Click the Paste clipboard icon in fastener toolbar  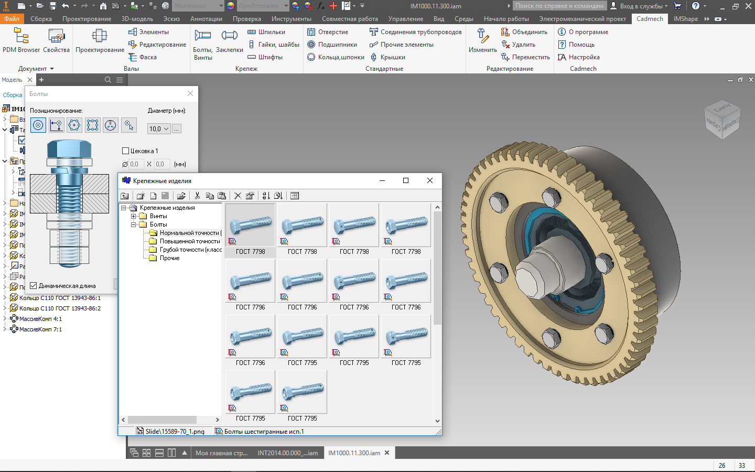pyautogui.click(x=222, y=196)
